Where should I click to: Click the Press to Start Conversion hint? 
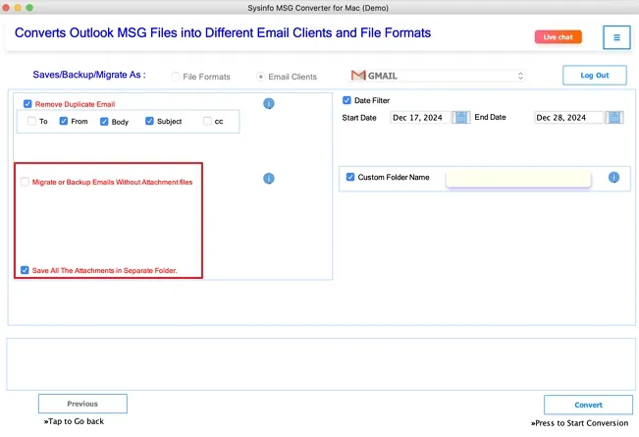click(x=579, y=423)
